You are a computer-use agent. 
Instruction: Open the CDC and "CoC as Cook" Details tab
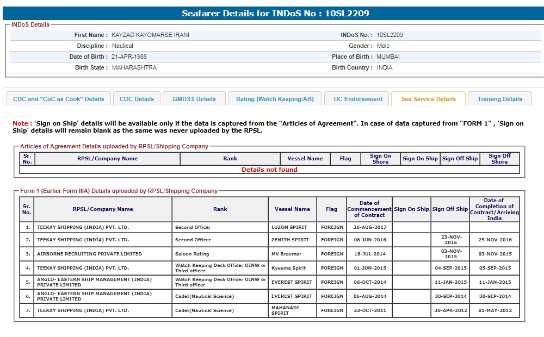[58, 99]
